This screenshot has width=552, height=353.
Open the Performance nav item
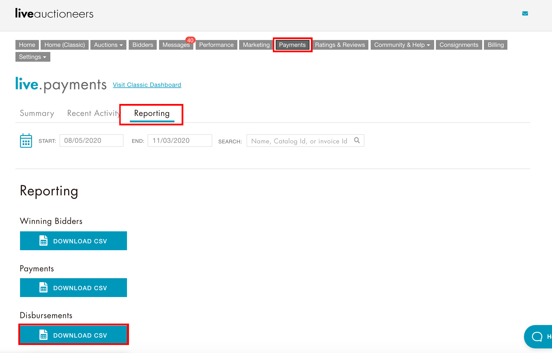[x=216, y=45]
